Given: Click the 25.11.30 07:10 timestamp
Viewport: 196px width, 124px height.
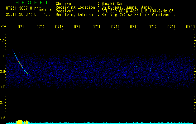Looking at the screenshot, I should point(21,14).
